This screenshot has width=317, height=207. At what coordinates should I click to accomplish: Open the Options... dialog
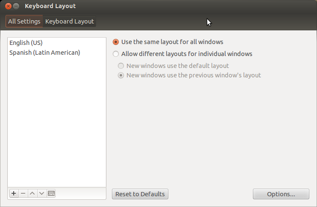click(281, 194)
